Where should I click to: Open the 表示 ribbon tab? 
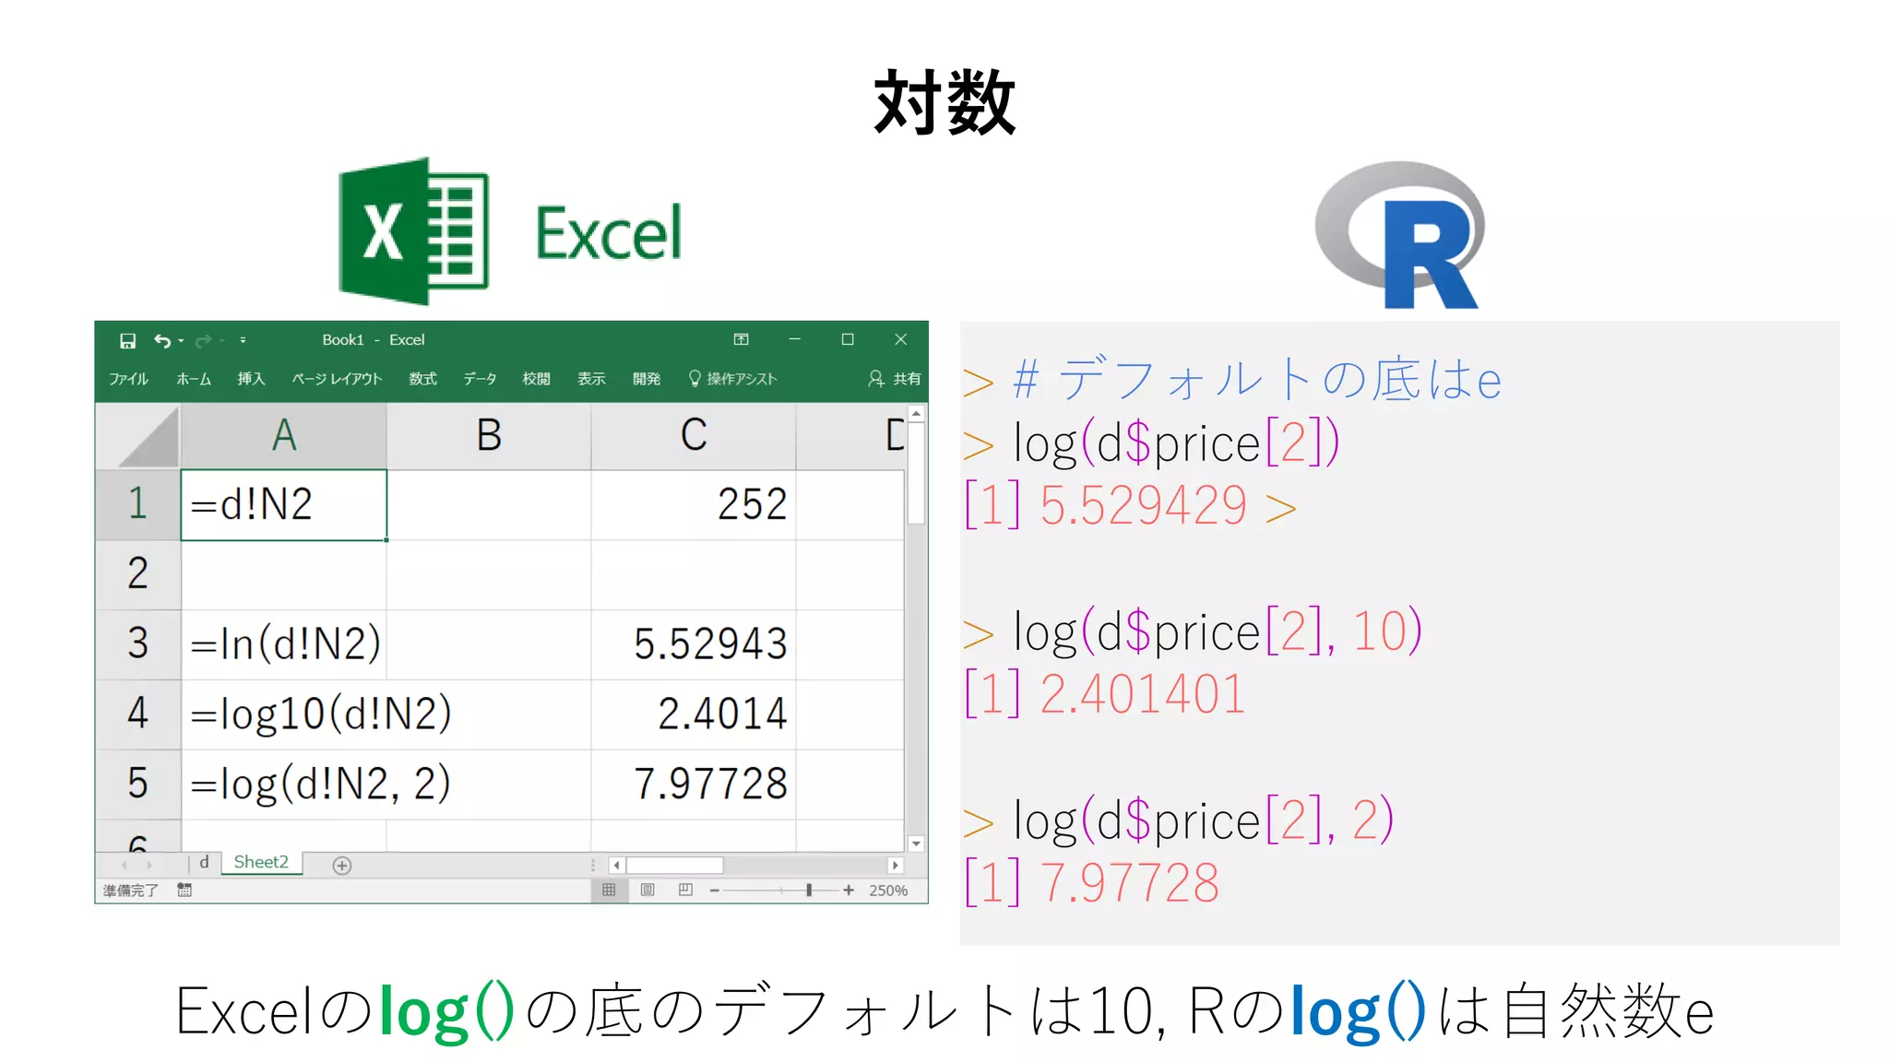point(591,379)
